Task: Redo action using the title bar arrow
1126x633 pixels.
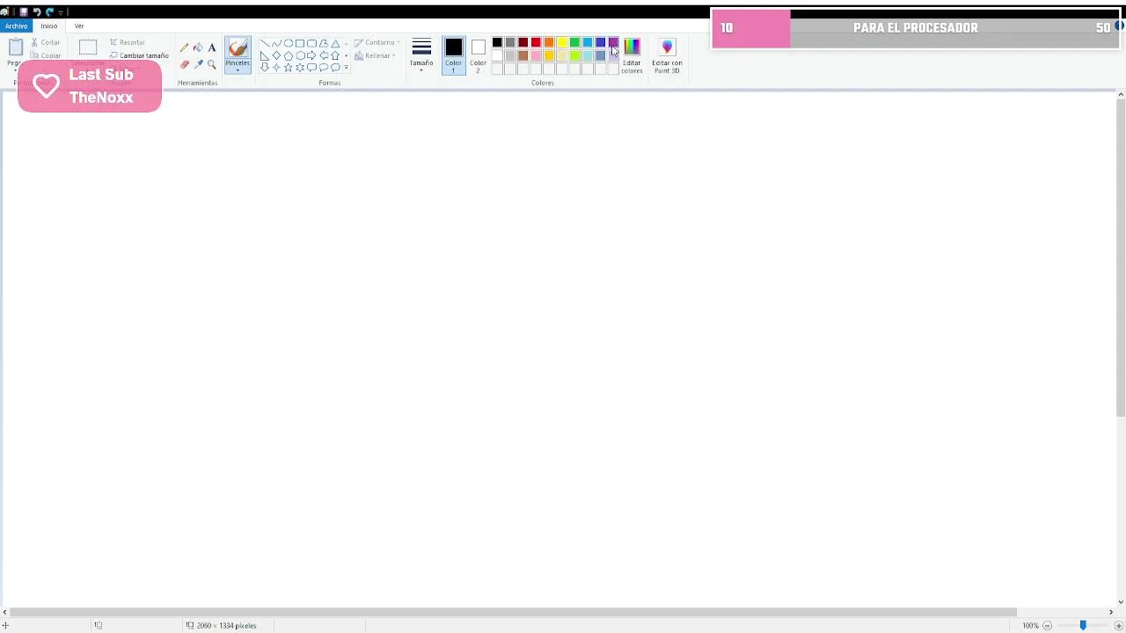Action: click(x=49, y=11)
